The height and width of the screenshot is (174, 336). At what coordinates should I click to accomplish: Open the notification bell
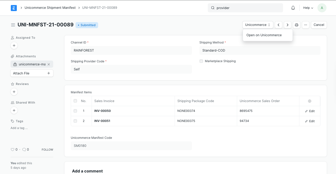293,8
